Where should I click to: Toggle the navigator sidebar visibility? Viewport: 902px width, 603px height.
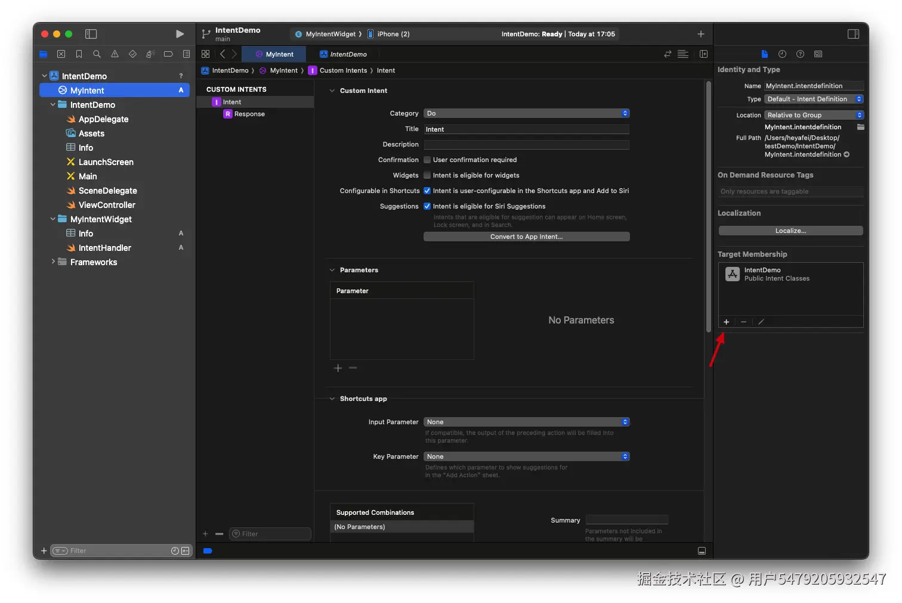click(91, 34)
